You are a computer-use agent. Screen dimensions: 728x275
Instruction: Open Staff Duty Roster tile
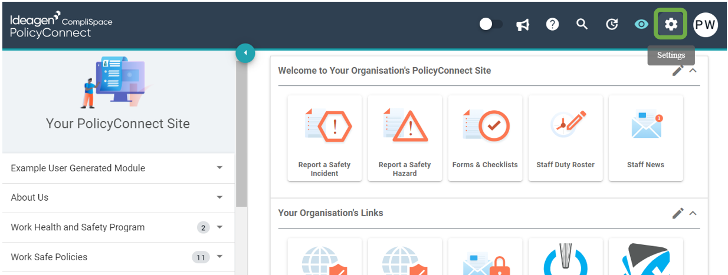pos(565,138)
